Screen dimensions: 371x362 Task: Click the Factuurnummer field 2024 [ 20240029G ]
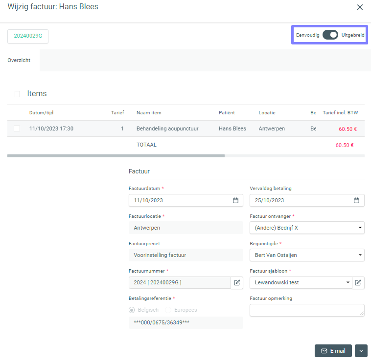click(x=180, y=282)
